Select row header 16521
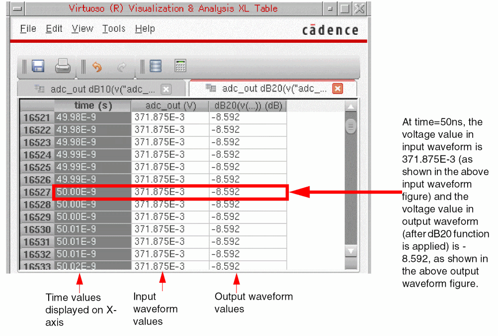 (37, 118)
